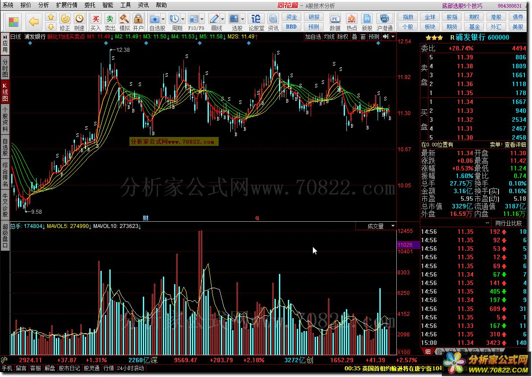Expand the 画线 dropdown arrow
The image size is (532, 377).
pos(223,19)
